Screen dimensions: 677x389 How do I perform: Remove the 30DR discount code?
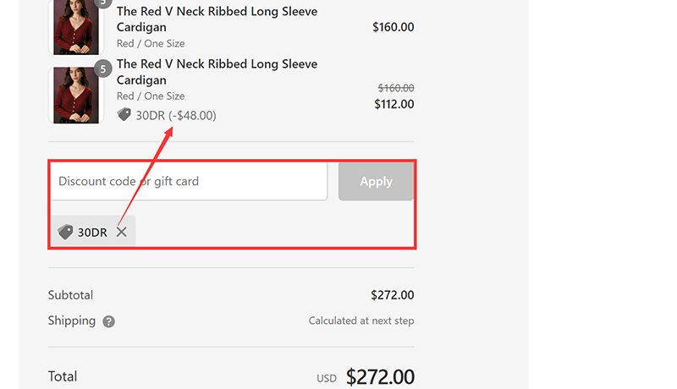pos(122,232)
